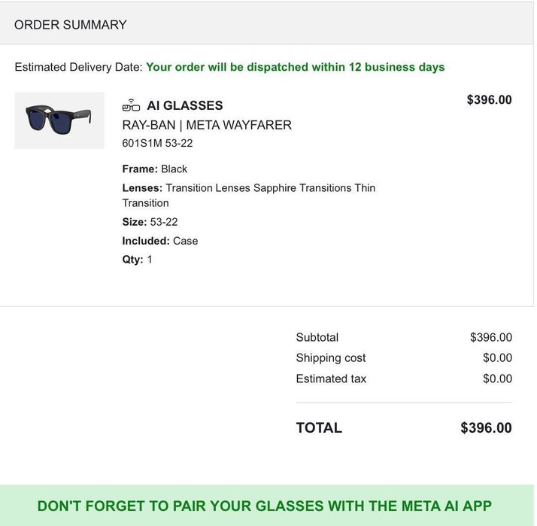Click the Subtotal label
Screen dimensions: 537x526
317,337
